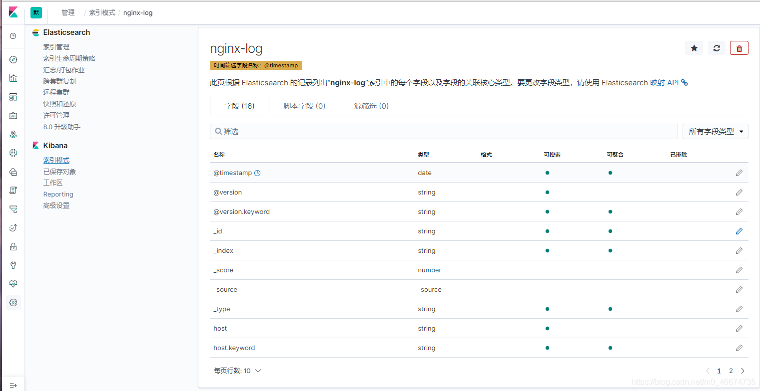Open the 默 space selector avatar
The width and height of the screenshot is (760, 391).
[36, 12]
